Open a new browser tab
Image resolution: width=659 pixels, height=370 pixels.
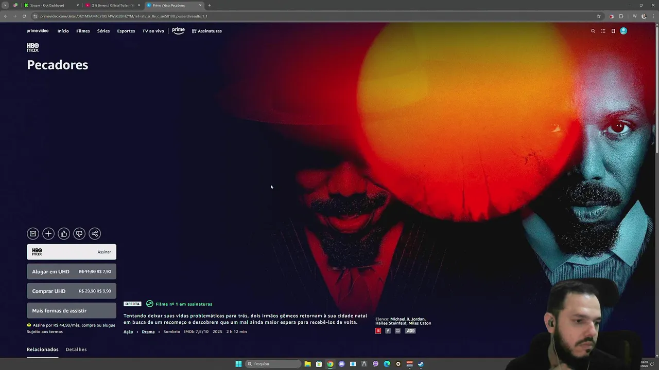point(210,5)
